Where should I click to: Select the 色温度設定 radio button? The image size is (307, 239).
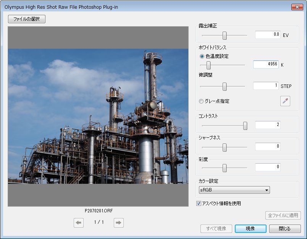pos(202,56)
